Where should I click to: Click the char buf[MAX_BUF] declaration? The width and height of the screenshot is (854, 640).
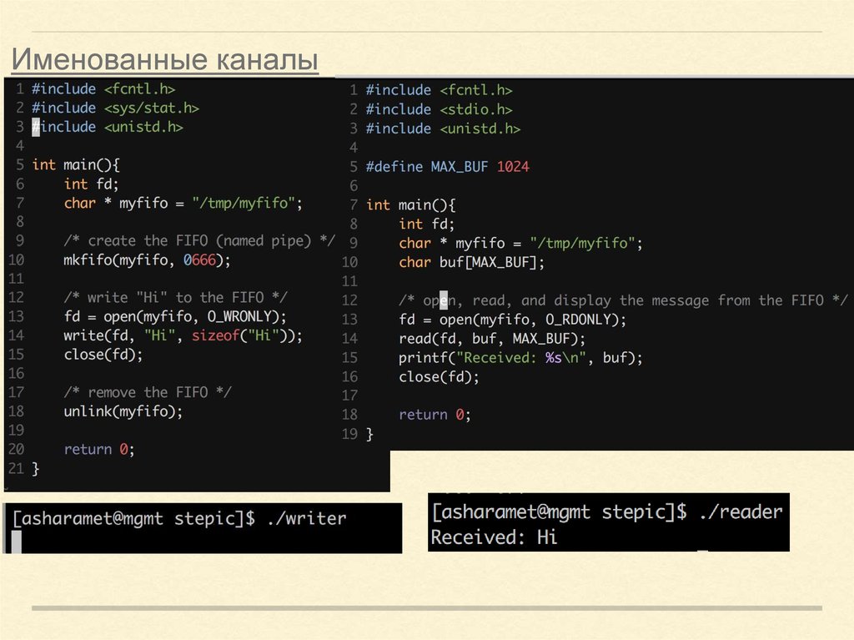(471, 262)
